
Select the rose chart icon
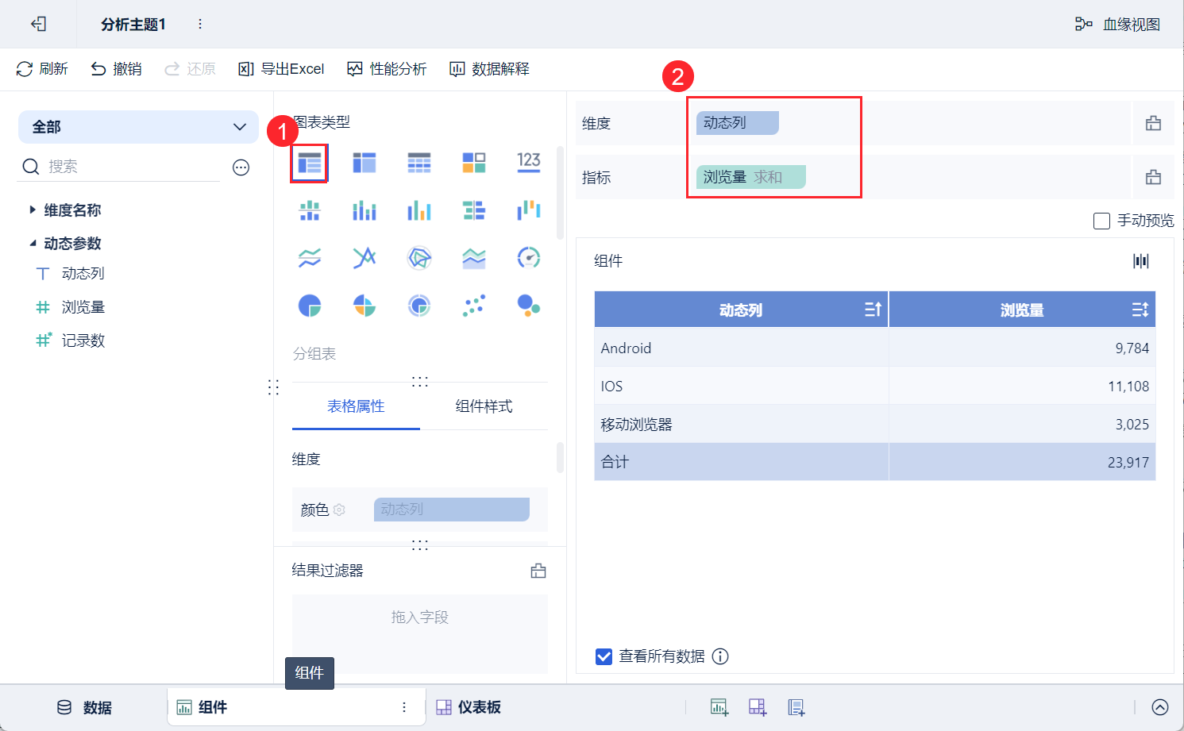(x=364, y=306)
